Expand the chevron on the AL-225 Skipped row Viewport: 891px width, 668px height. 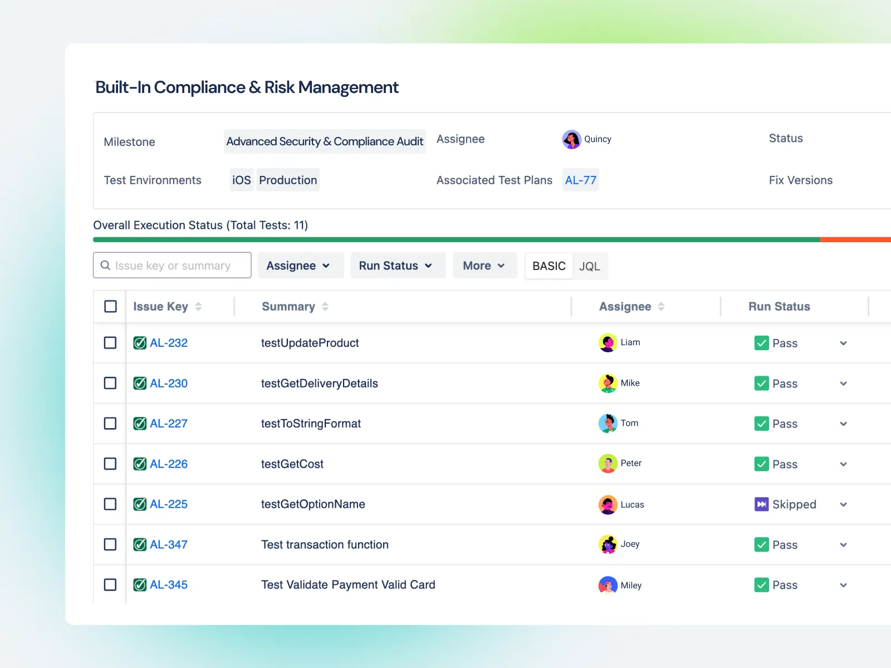(844, 504)
